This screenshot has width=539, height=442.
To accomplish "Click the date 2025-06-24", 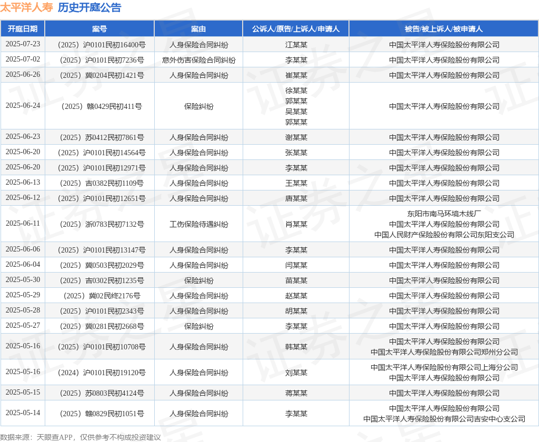I will pos(23,106).
